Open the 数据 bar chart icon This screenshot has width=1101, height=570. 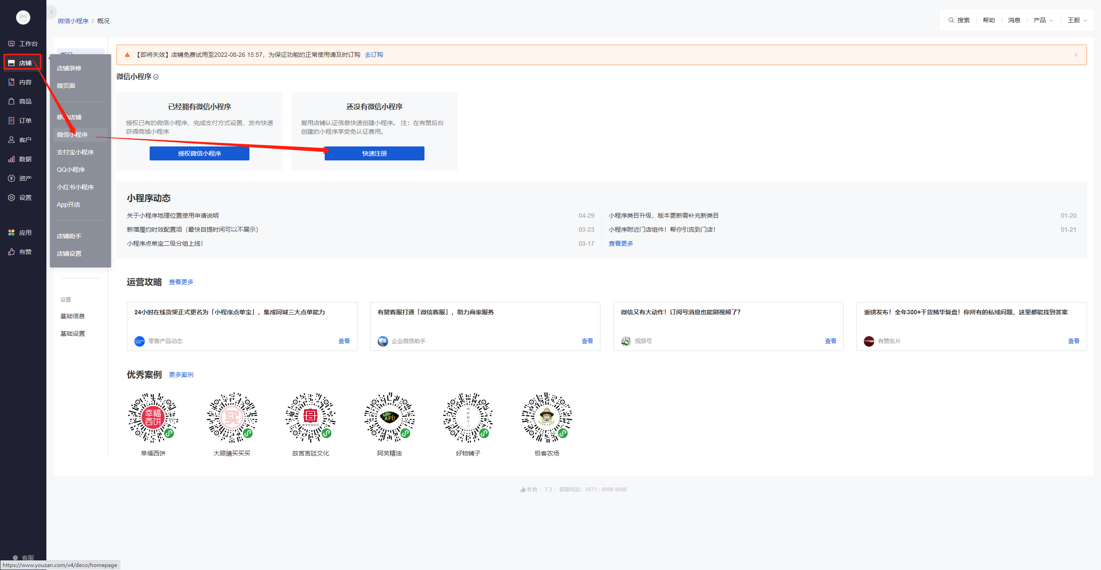[x=11, y=159]
